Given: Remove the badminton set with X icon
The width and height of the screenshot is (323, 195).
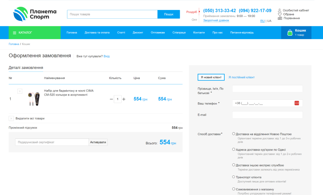Looking at the screenshot, I should [x=20, y=91].
